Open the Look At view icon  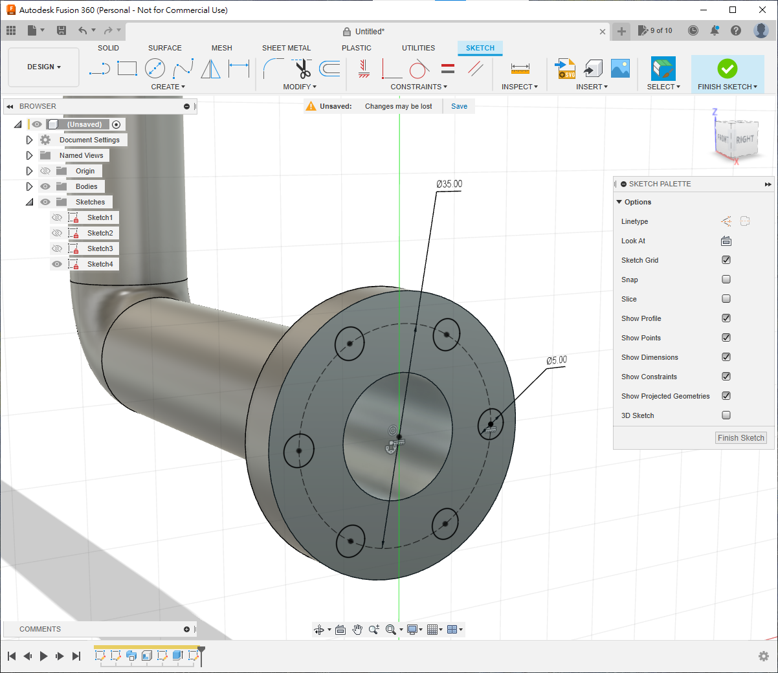click(x=726, y=241)
